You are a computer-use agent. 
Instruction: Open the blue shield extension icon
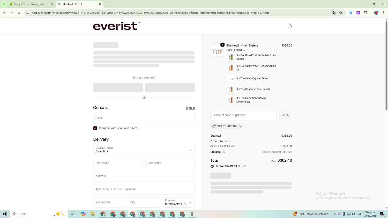pyautogui.click(x=351, y=13)
